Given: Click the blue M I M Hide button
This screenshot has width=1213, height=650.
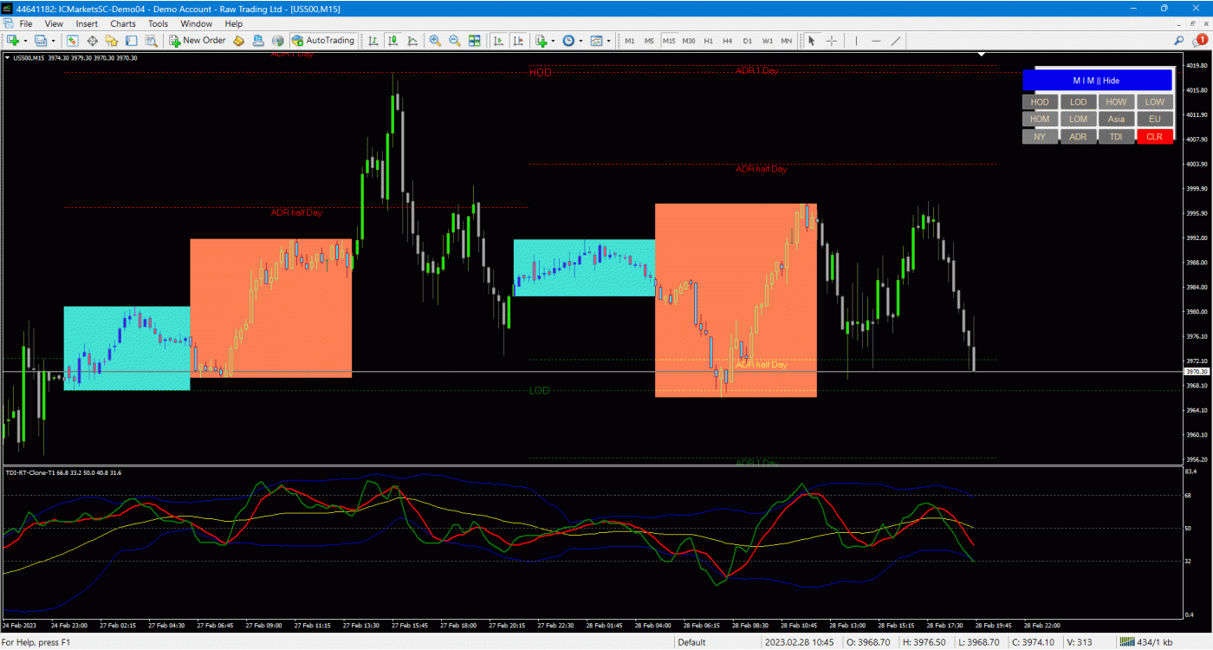Looking at the screenshot, I should point(1096,81).
